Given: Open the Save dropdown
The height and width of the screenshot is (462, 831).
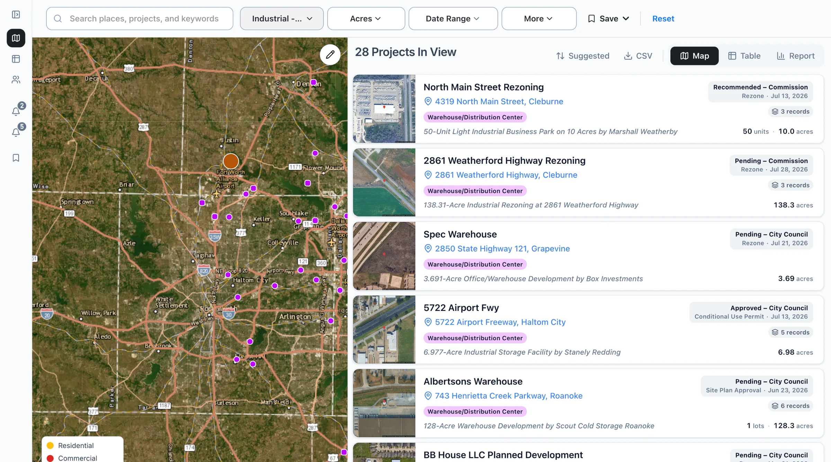Looking at the screenshot, I should [x=608, y=19].
